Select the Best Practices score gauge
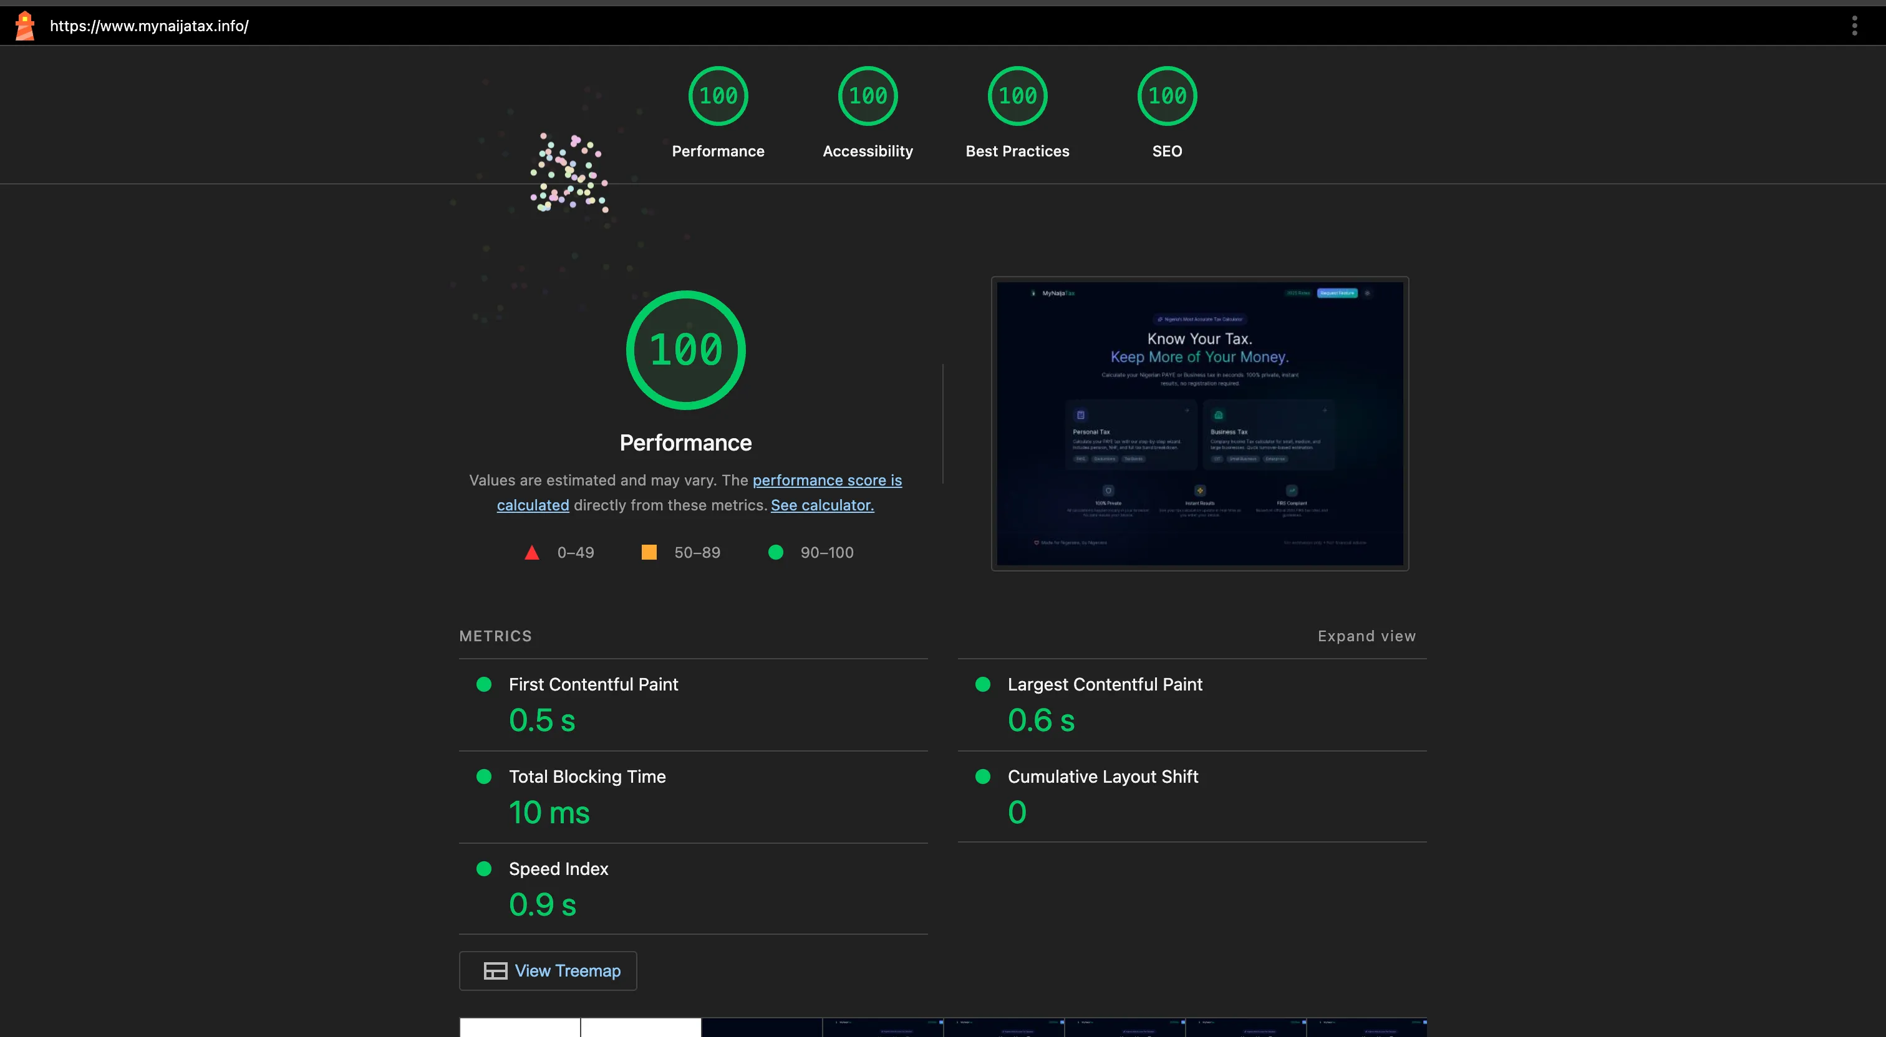The width and height of the screenshot is (1886, 1037). coord(1017,96)
